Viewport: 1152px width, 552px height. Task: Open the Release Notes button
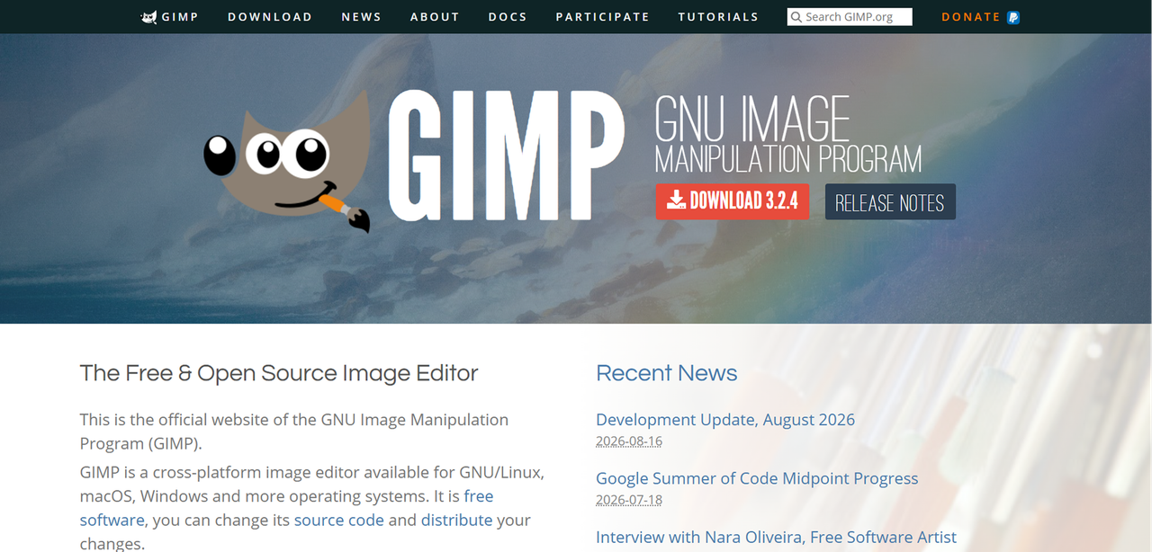point(890,202)
